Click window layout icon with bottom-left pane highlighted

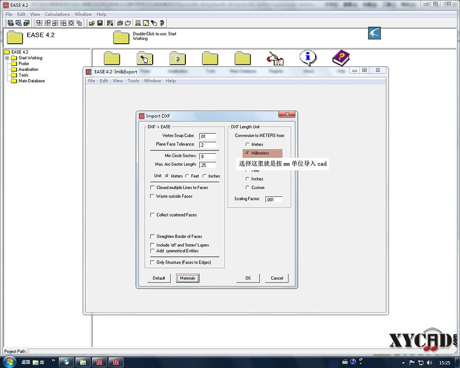coord(55,23)
